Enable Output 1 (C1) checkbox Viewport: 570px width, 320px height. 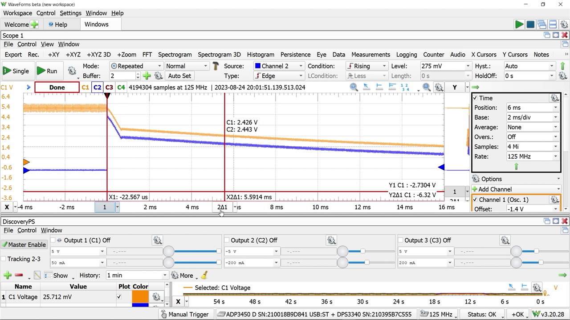53,240
